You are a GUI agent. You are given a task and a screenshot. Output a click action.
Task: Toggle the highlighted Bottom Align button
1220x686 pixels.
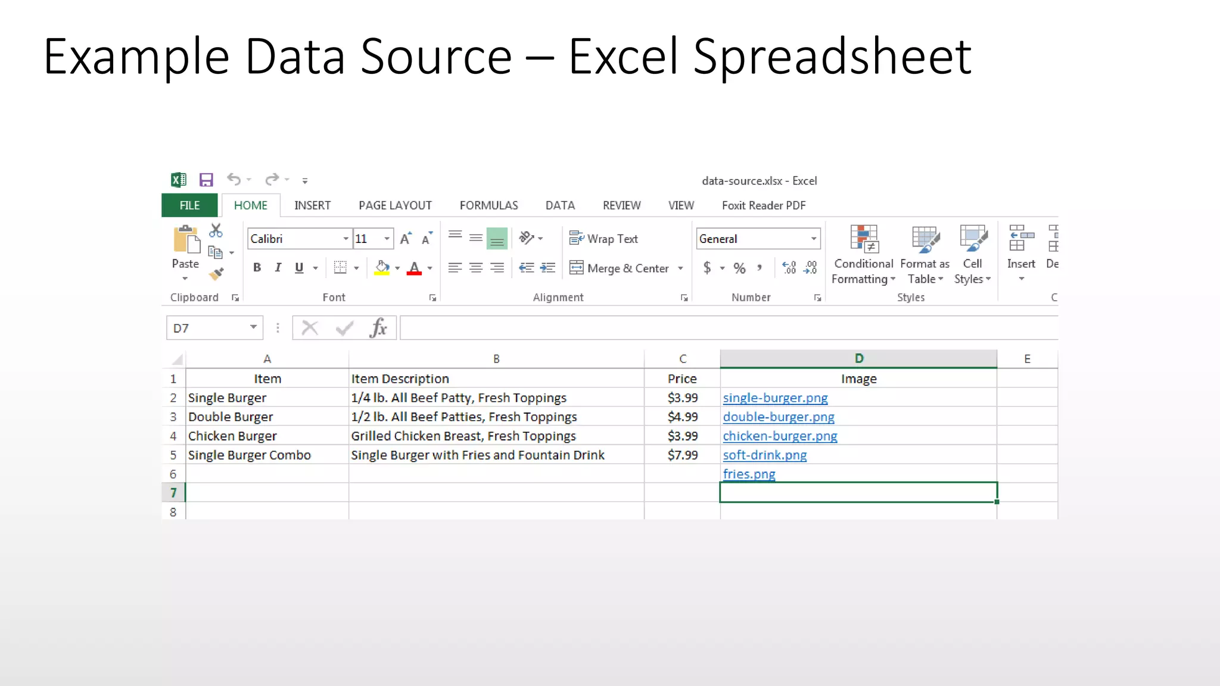[x=497, y=238]
